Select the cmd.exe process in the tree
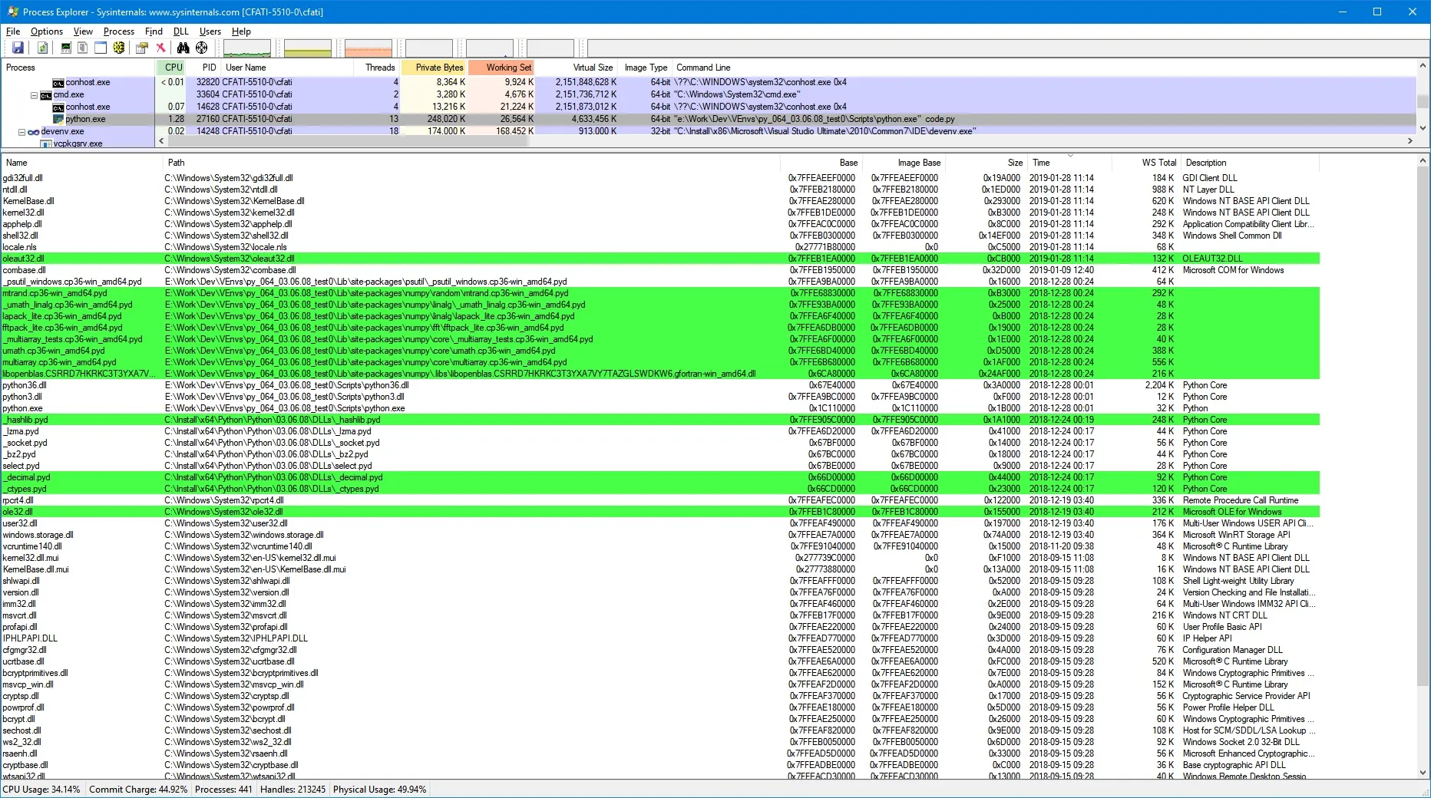This screenshot has width=1431, height=798. click(x=69, y=94)
